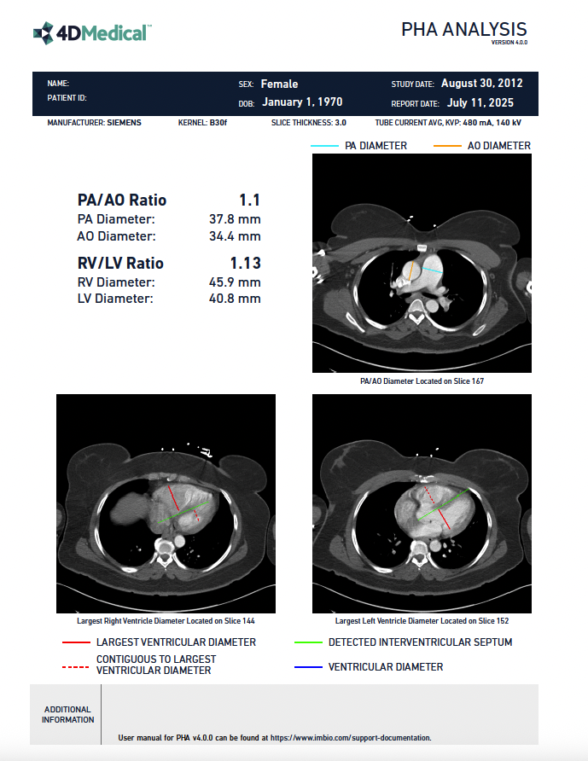Click the solid red largest ventricular diameter swatch

click(x=75, y=642)
